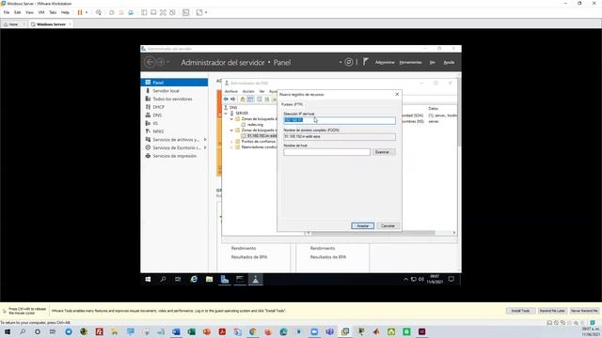Click VMware thumbnail bar view icon
Image resolution: width=602 pixels, height=338 pixels.
[153, 12]
